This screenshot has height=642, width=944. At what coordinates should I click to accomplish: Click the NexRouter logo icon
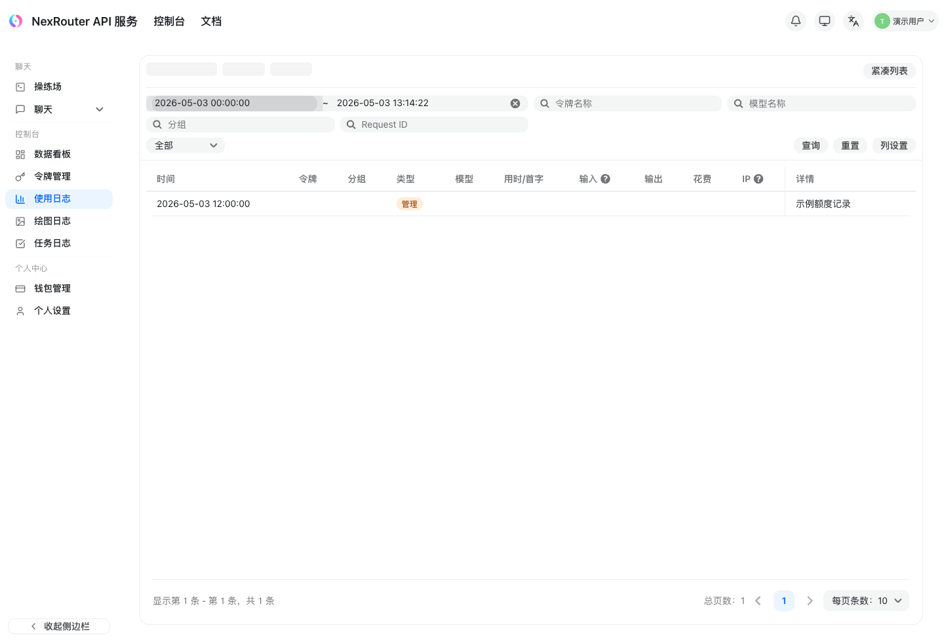[x=16, y=21]
